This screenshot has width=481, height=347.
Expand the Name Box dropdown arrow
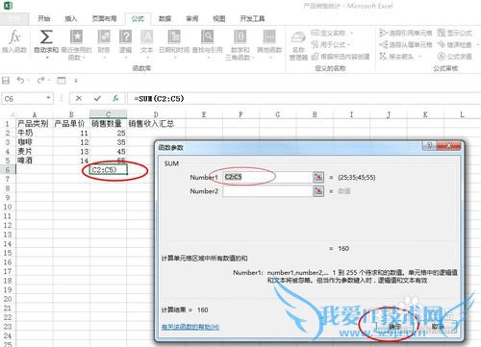click(x=48, y=98)
